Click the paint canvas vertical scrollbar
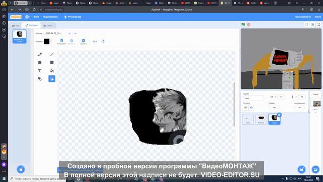This screenshot has width=323, height=182. click(234, 105)
